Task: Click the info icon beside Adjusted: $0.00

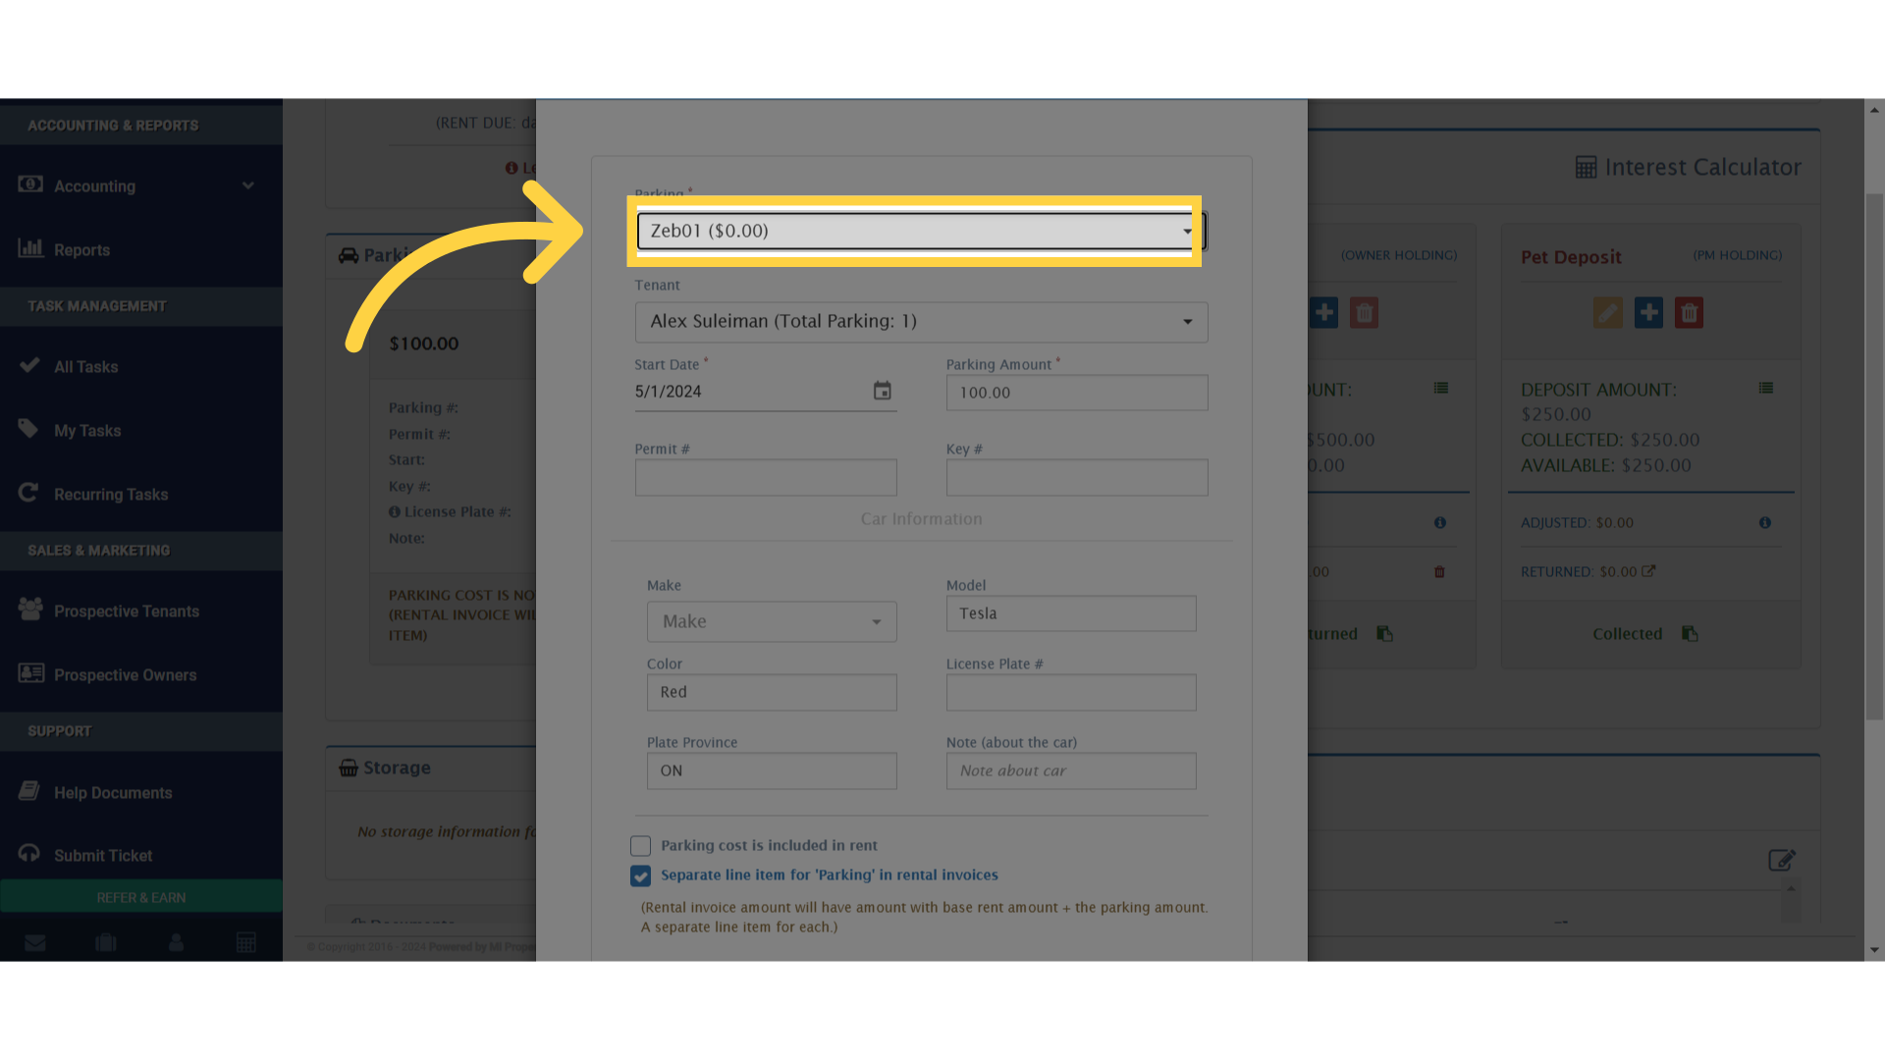Action: point(1765,522)
